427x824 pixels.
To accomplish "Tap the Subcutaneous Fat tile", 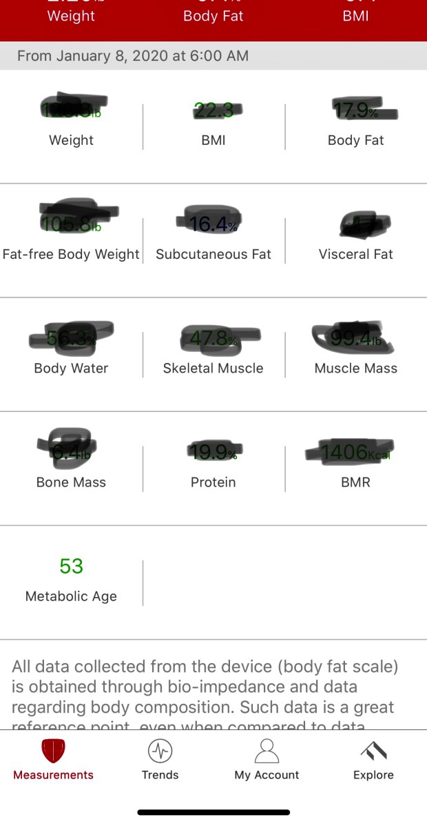I will coord(213,239).
